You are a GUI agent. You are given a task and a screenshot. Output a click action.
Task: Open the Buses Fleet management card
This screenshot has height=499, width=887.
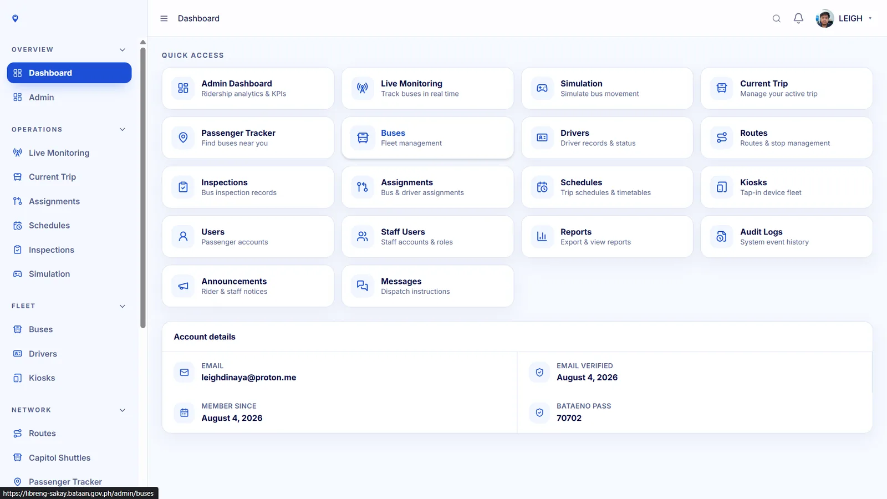click(x=427, y=138)
